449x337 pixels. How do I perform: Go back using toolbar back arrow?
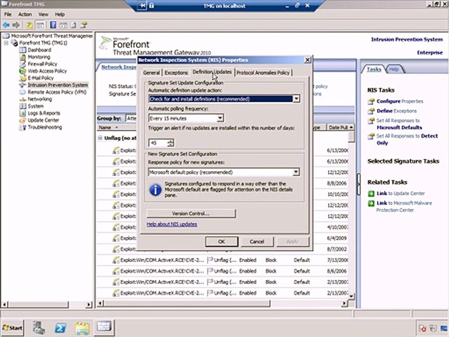click(x=6, y=25)
